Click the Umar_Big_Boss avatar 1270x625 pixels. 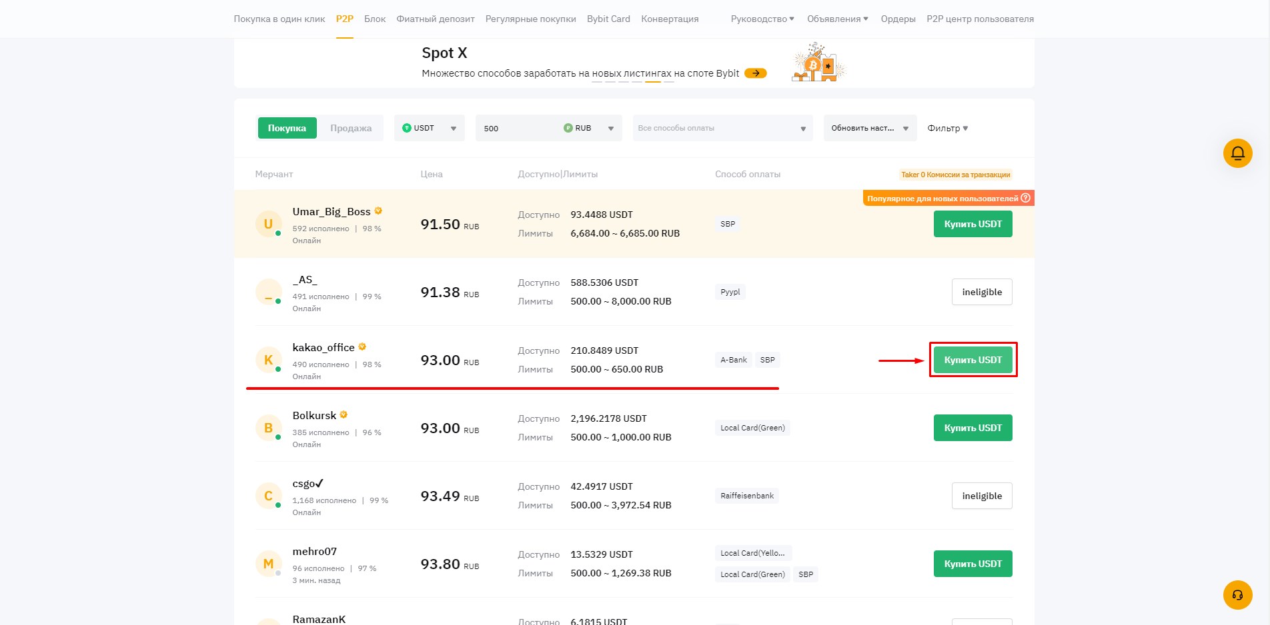pos(268,224)
